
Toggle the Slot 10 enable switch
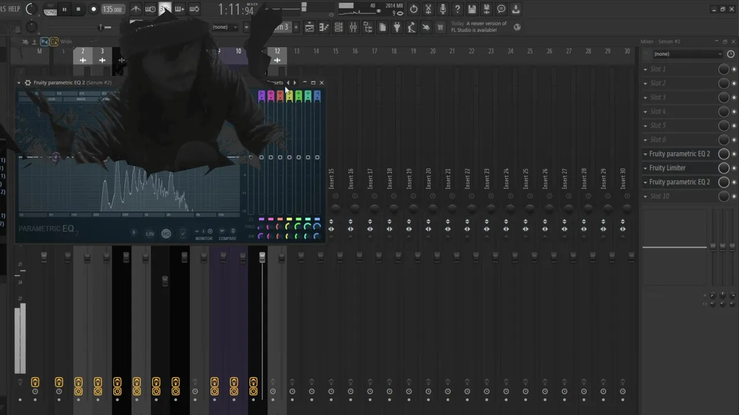coord(734,197)
